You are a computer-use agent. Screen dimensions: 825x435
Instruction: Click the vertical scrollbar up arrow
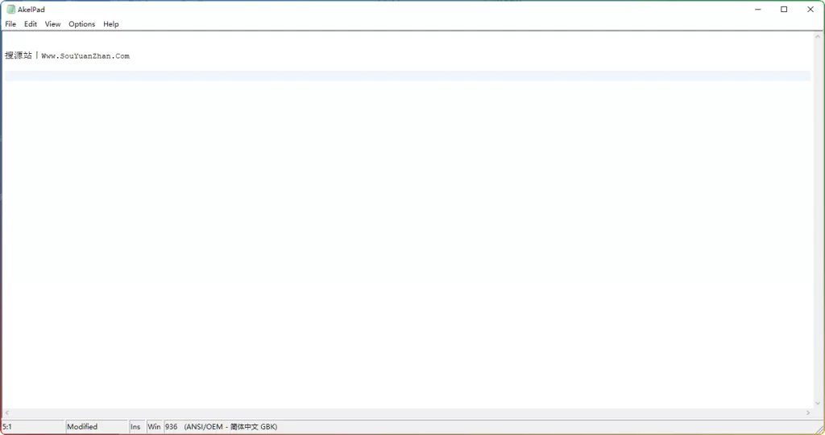point(818,37)
